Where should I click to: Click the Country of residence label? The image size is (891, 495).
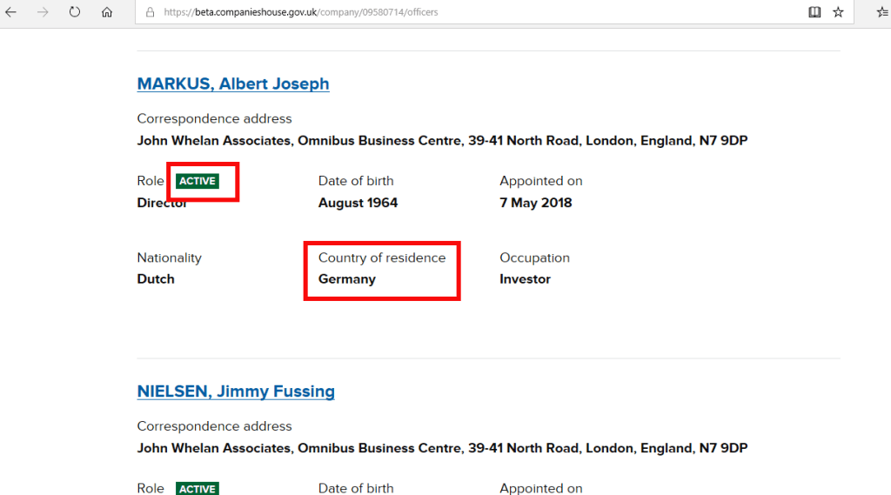point(381,258)
